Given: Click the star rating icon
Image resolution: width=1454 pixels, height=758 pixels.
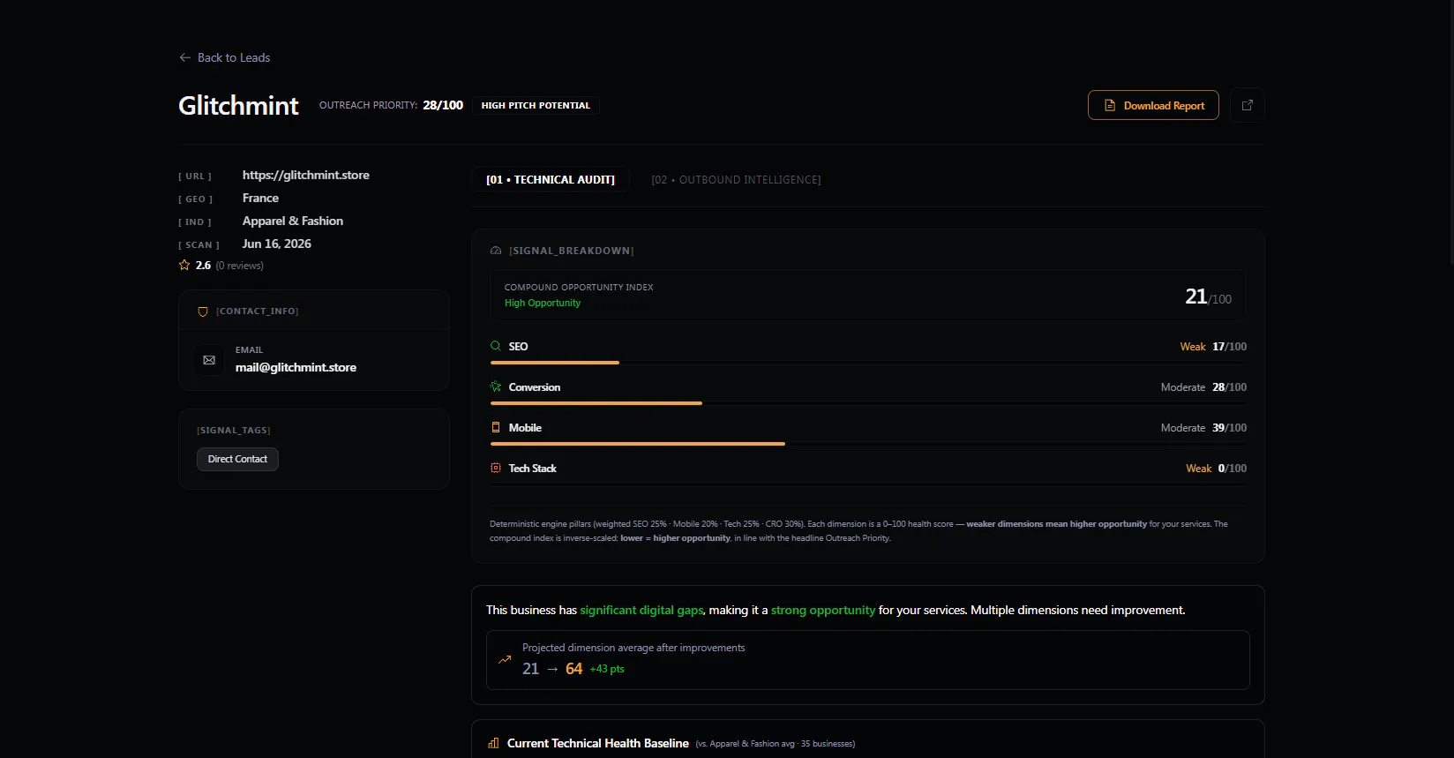Looking at the screenshot, I should (184, 265).
